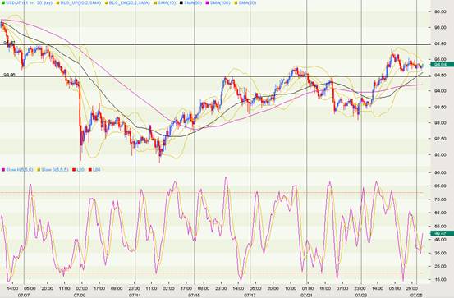This screenshot has width=454, height=298.
Task: Select the Slow K stochastic legend label
Action: click(20, 169)
